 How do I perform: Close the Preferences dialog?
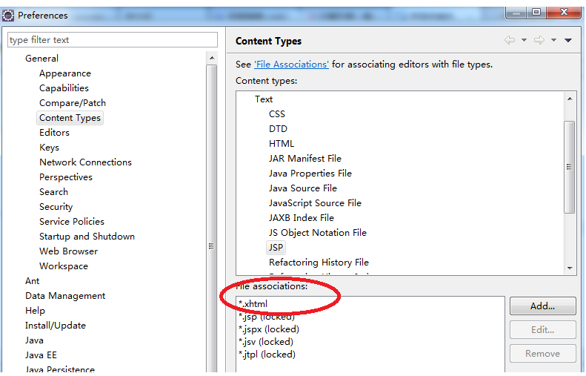[x=565, y=12]
